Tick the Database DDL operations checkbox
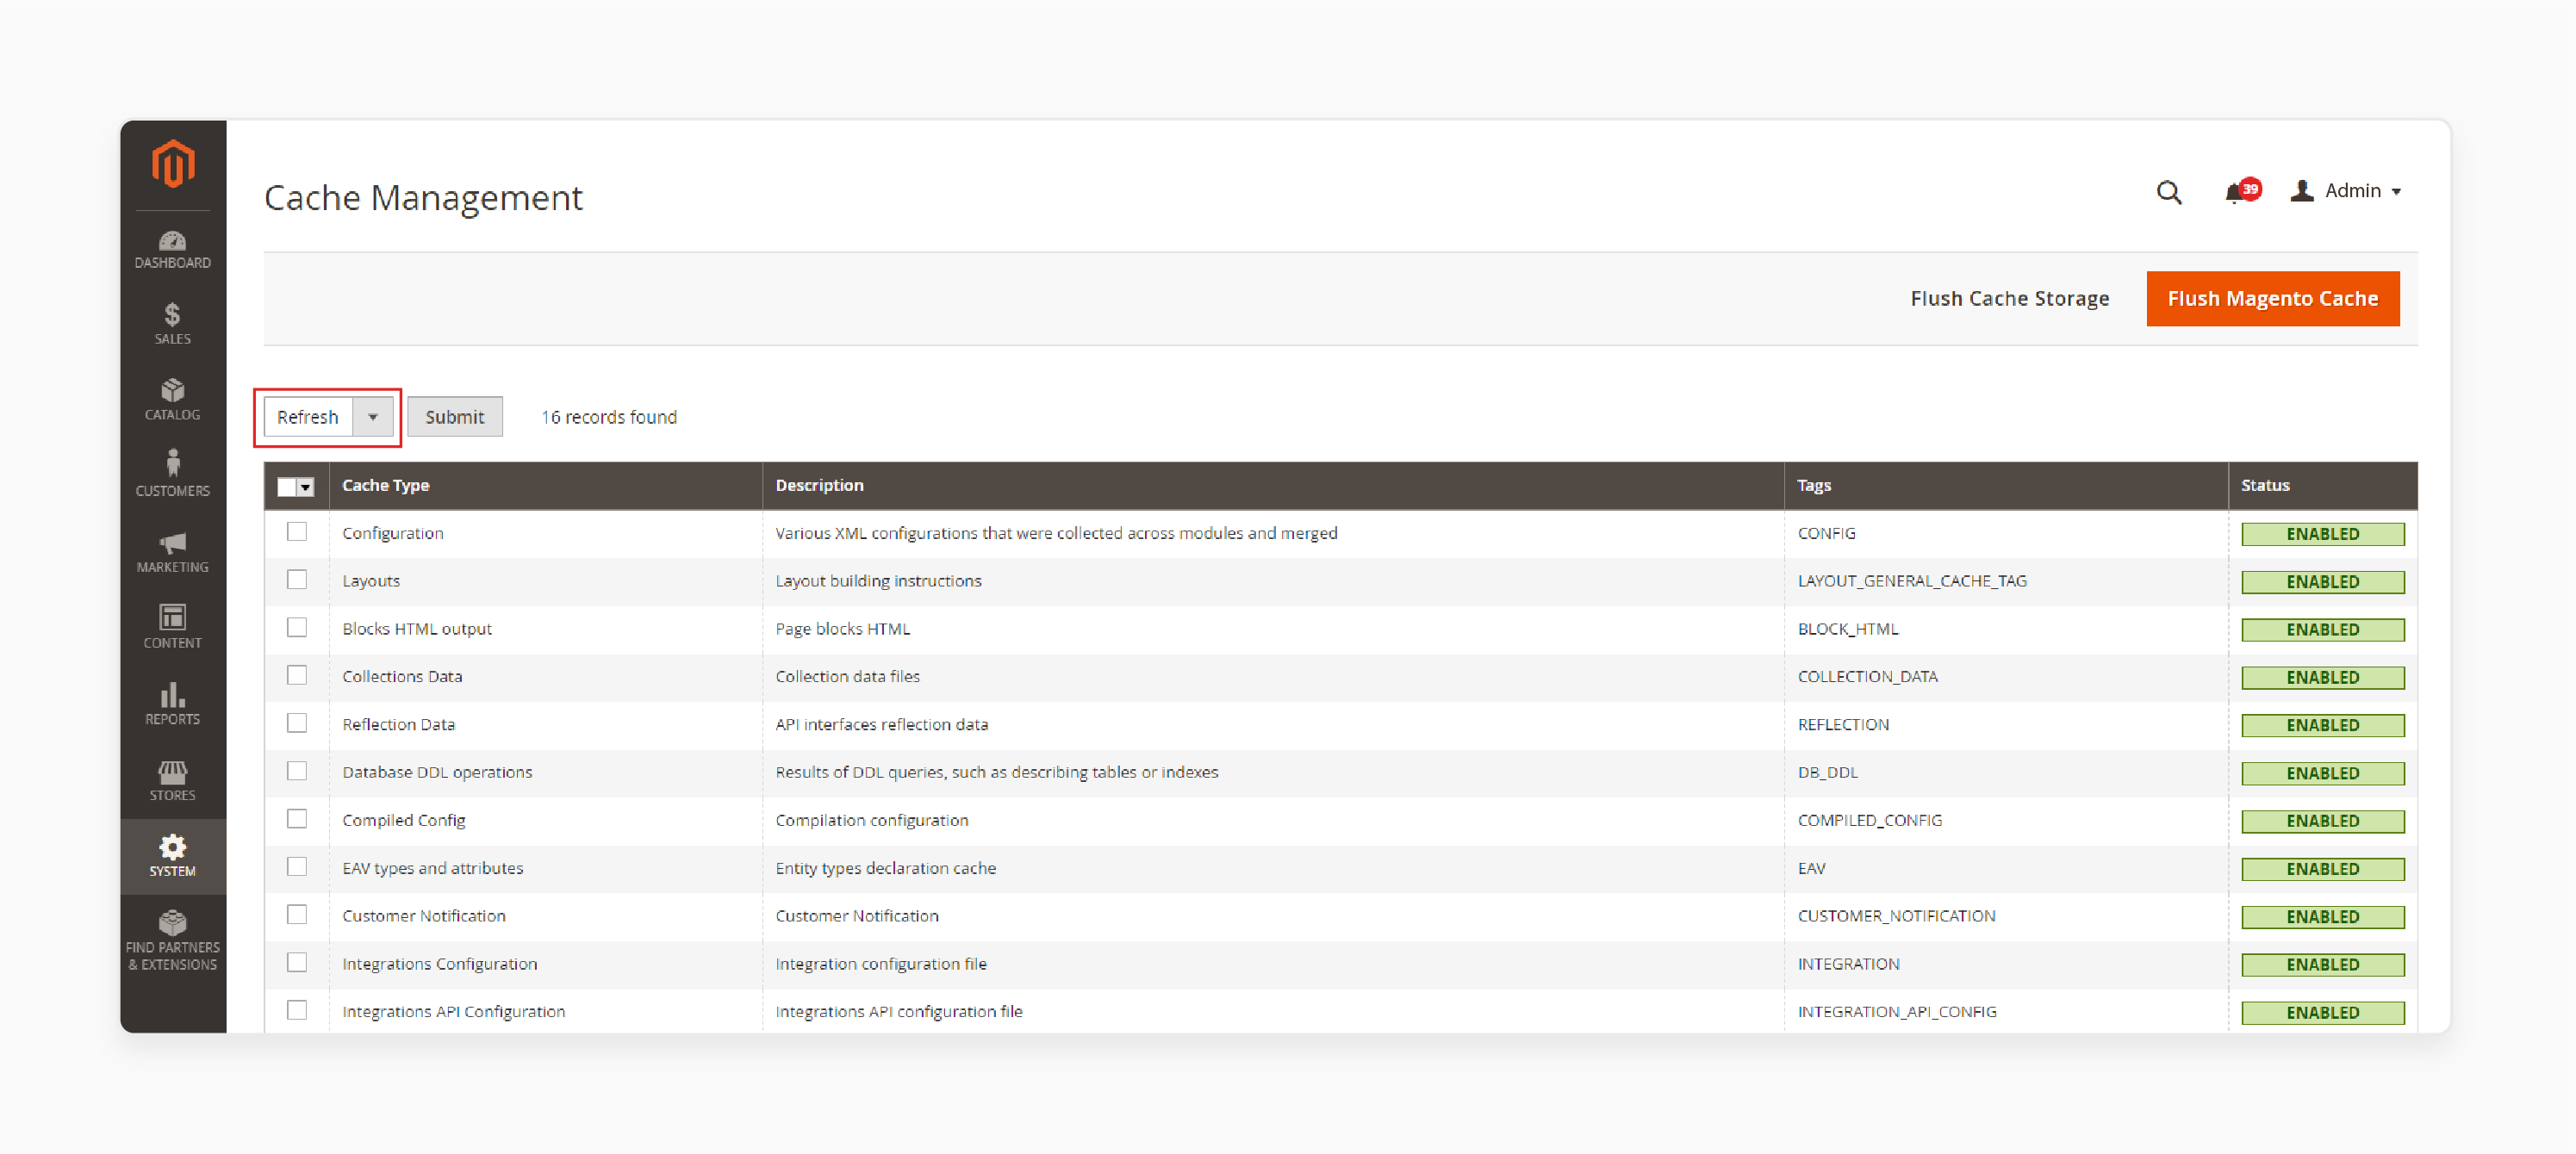This screenshot has height=1154, width=2576. click(x=297, y=771)
